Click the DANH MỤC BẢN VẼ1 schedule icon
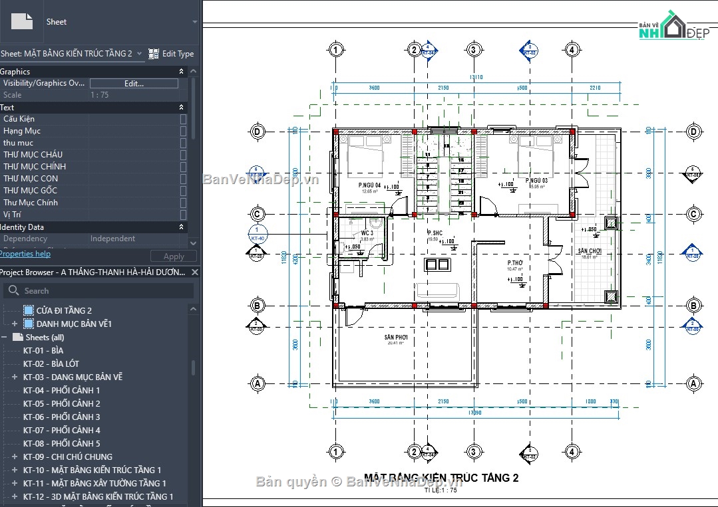The image size is (718, 507). (29, 324)
